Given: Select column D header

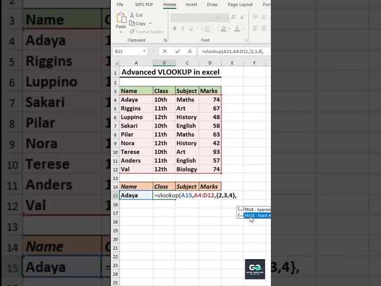Looking at the screenshot, I should click(210, 63).
